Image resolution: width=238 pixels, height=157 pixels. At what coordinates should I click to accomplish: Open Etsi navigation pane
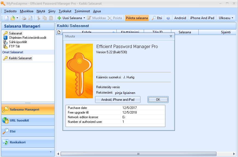28,131
